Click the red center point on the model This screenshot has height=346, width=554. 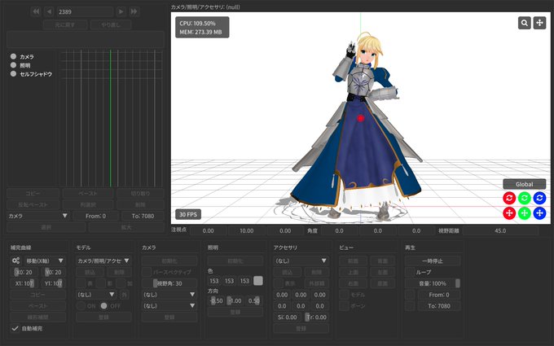pos(360,118)
